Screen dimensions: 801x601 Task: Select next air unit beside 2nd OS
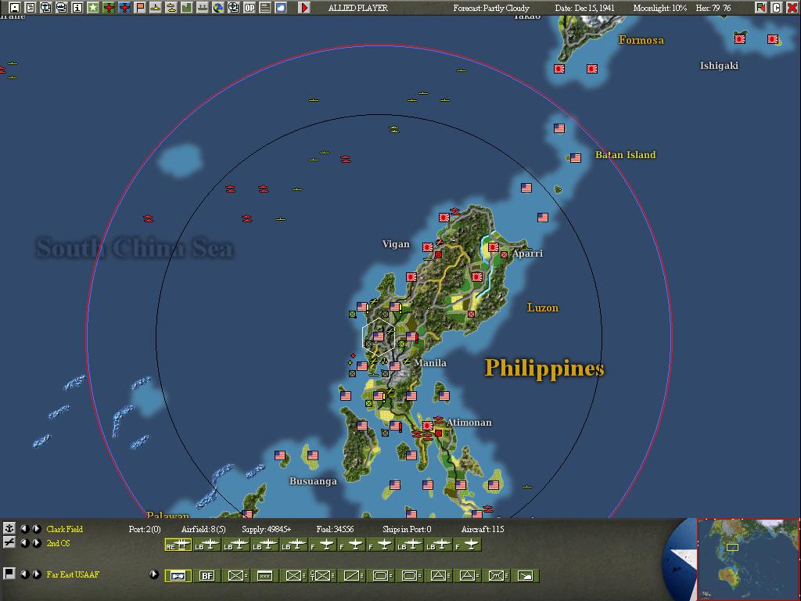(x=37, y=543)
